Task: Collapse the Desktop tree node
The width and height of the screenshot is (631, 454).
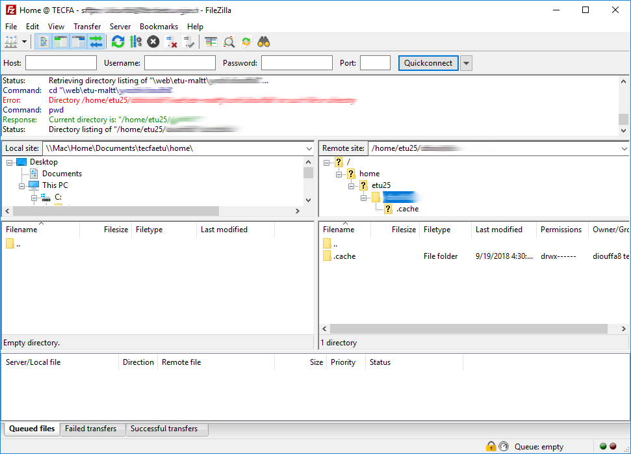Action: (9, 163)
